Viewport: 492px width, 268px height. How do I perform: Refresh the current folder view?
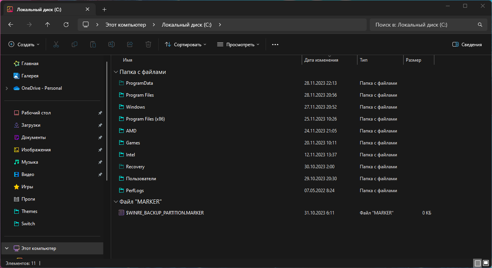tap(66, 25)
